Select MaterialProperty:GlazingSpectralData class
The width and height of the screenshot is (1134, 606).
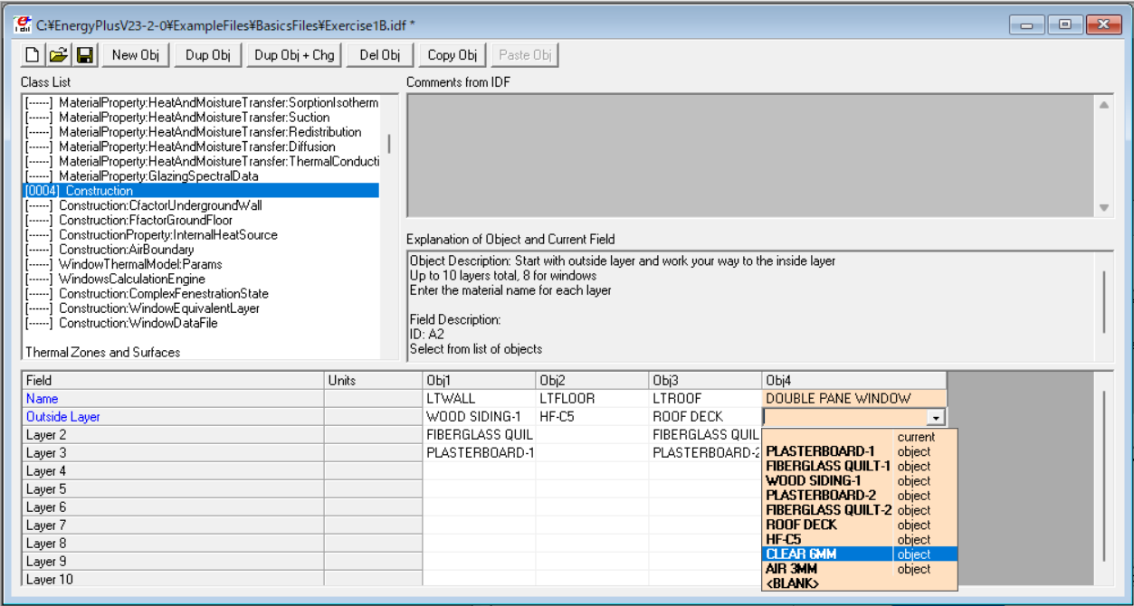(x=201, y=175)
